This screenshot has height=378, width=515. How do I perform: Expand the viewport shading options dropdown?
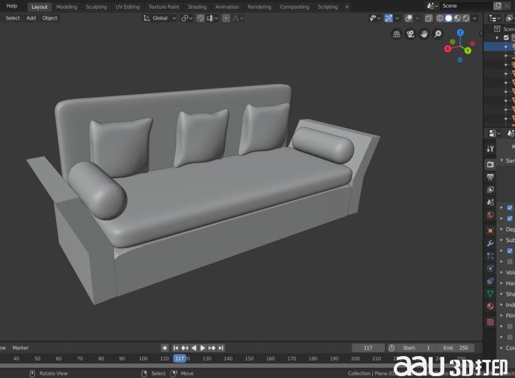tap(475, 18)
